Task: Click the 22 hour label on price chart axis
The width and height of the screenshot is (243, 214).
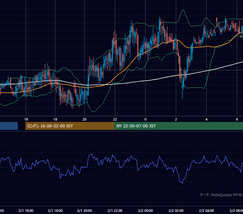Action: pyautogui.click(x=115, y=119)
